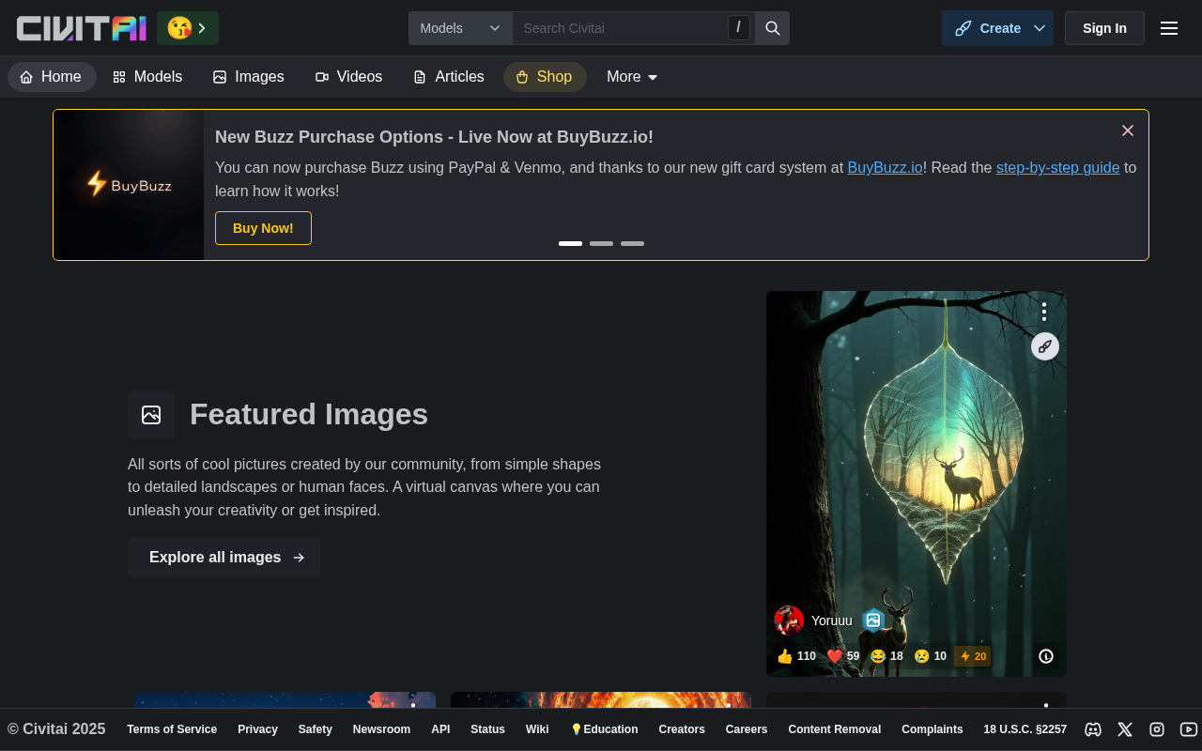This screenshot has width=1202, height=751.
Task: Click Yoruuu's profile avatar
Action: pos(788,620)
